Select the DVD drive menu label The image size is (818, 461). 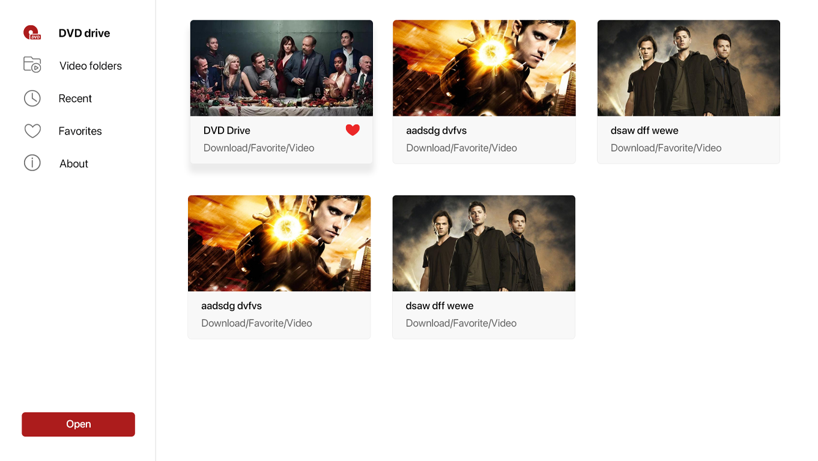coord(84,33)
